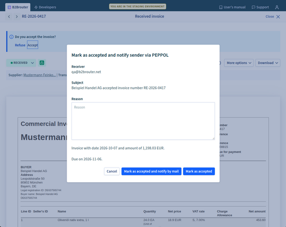
Task: Click Cancel in the dialog
Action: [112, 171]
